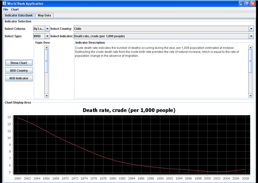Screen dimensions: 258x183
Task: Click the ADD Indicator button
Action: point(19,78)
